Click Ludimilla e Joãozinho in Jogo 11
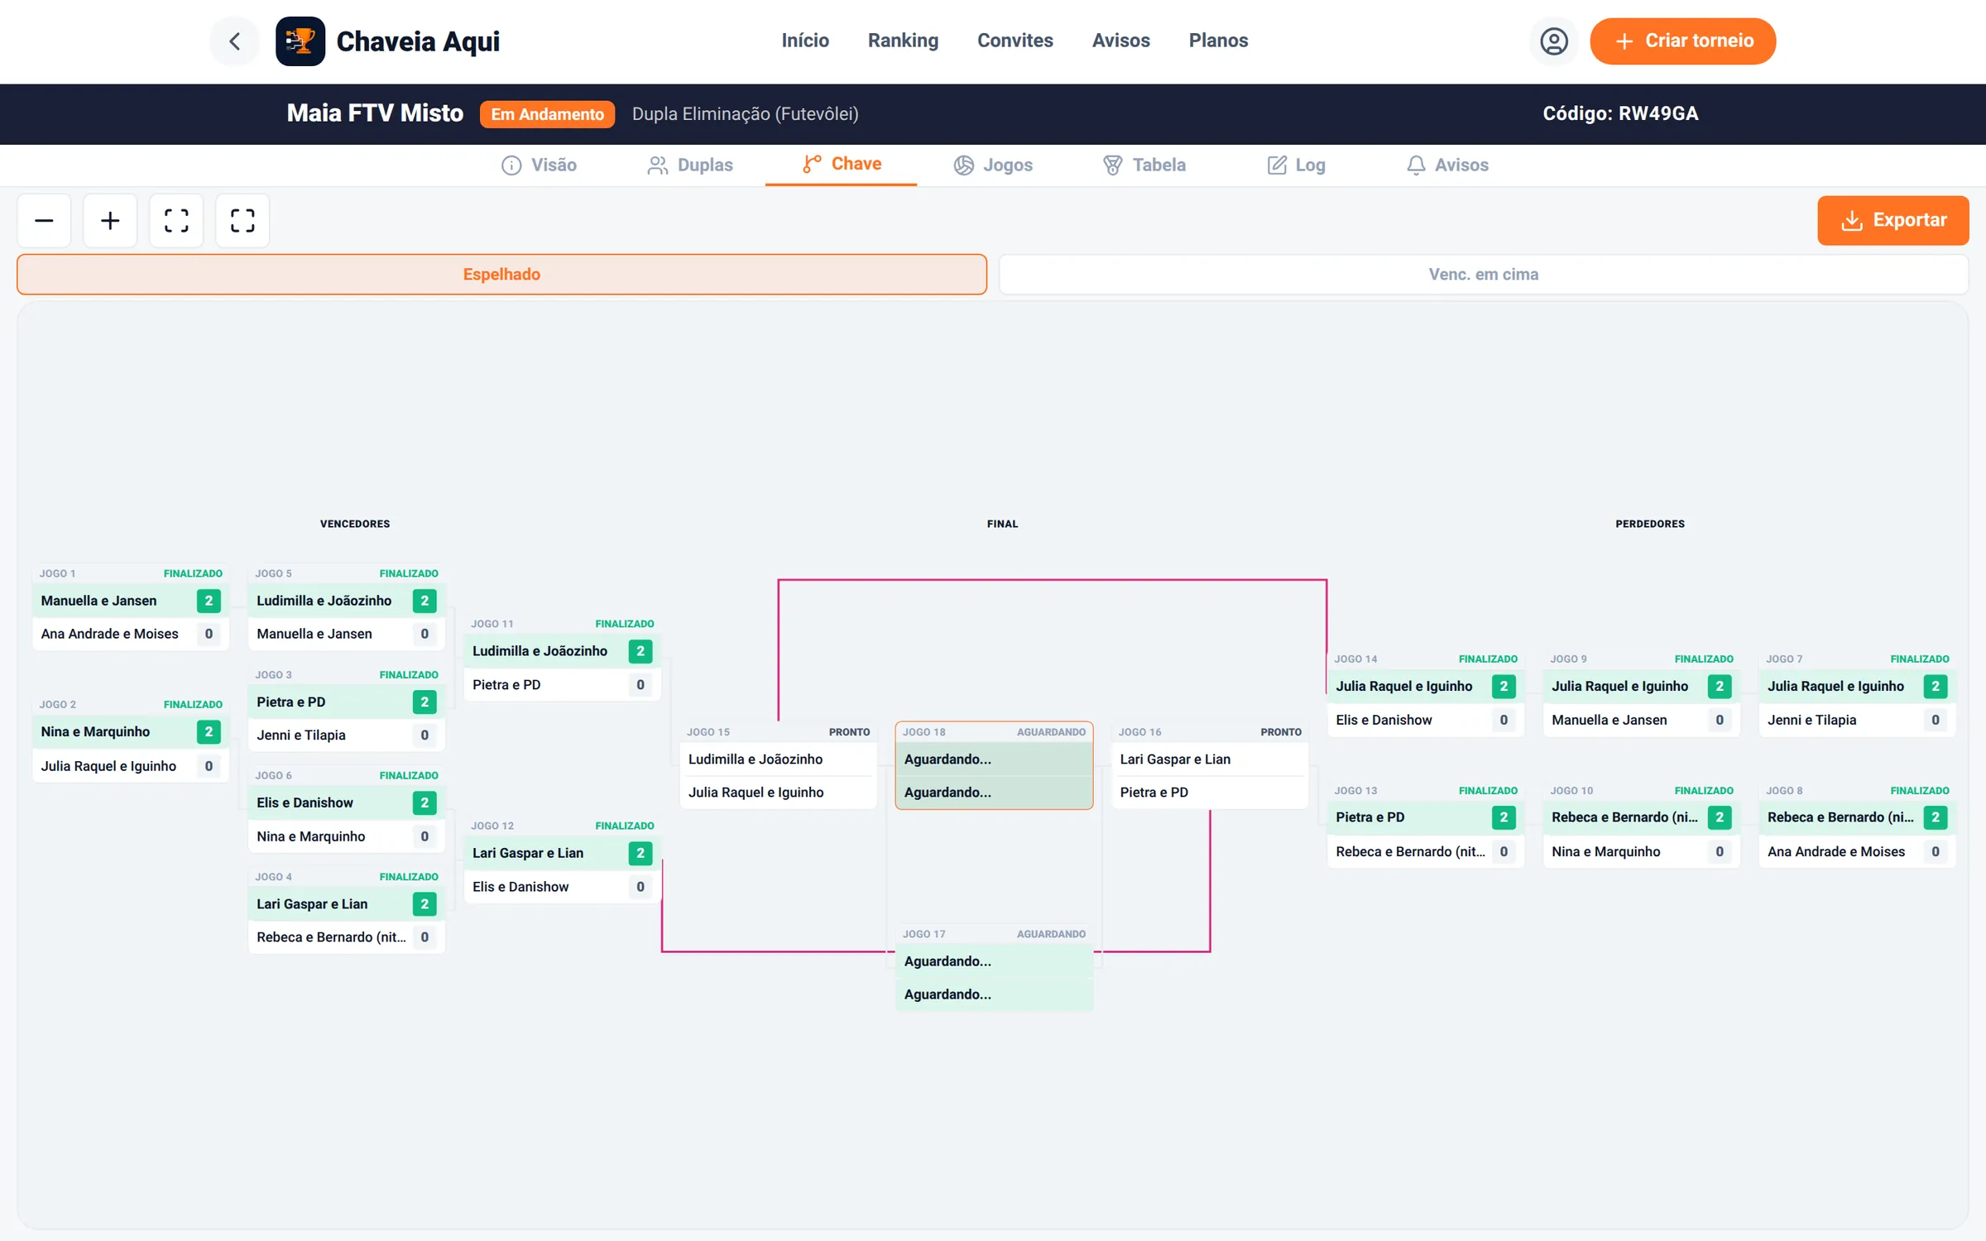Image resolution: width=1986 pixels, height=1241 pixels. [x=562, y=651]
